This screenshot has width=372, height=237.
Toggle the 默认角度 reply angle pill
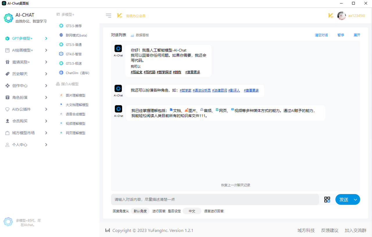140,211
